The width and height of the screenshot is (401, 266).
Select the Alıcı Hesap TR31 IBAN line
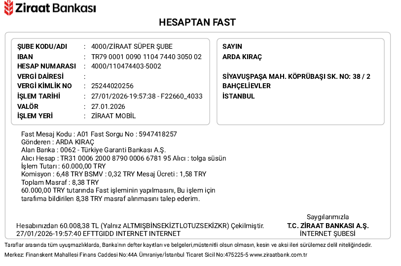pyautogui.click(x=123, y=158)
